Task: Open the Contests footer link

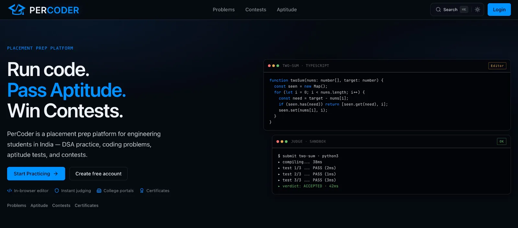Action: (x=61, y=206)
